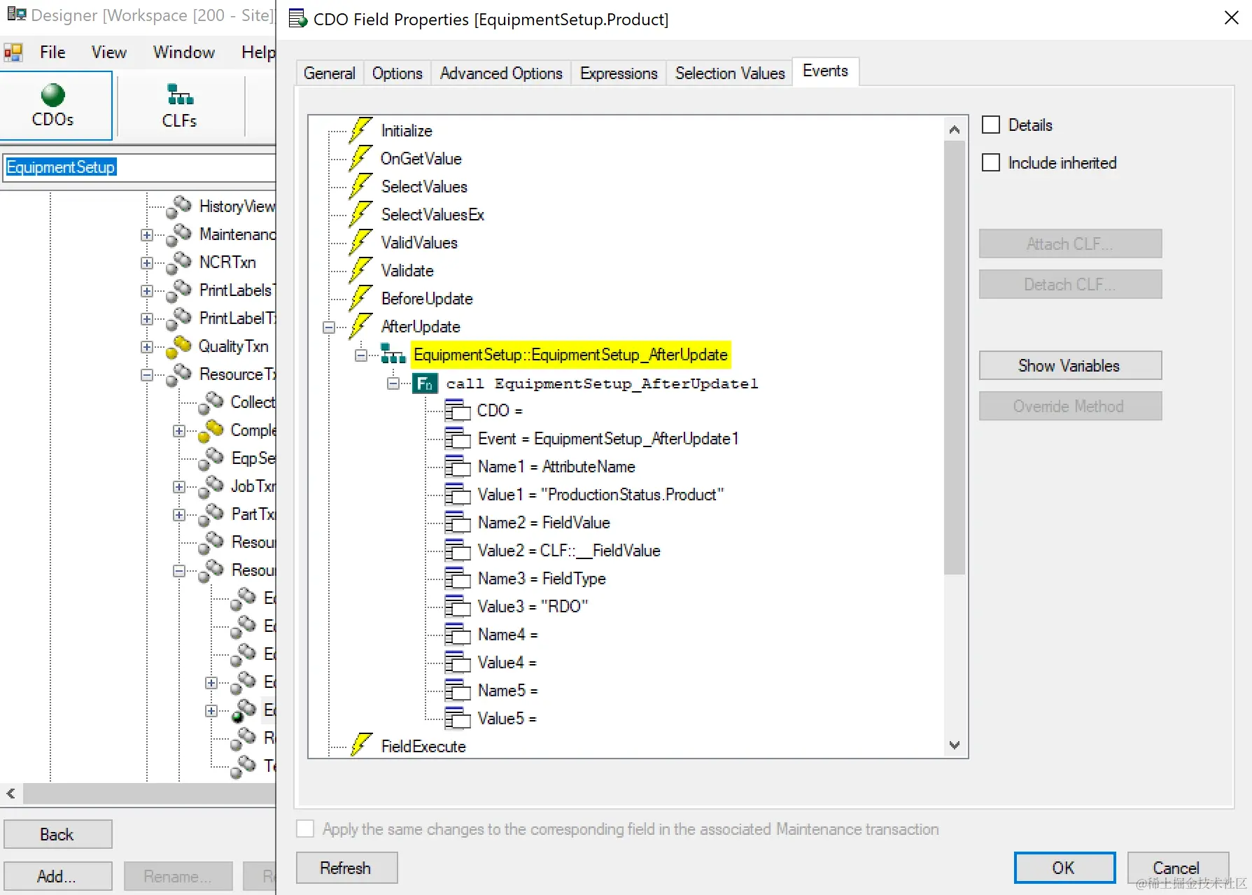Click the NCRTxn CDO node icon
Screen dimensions: 1252x895
click(x=179, y=262)
